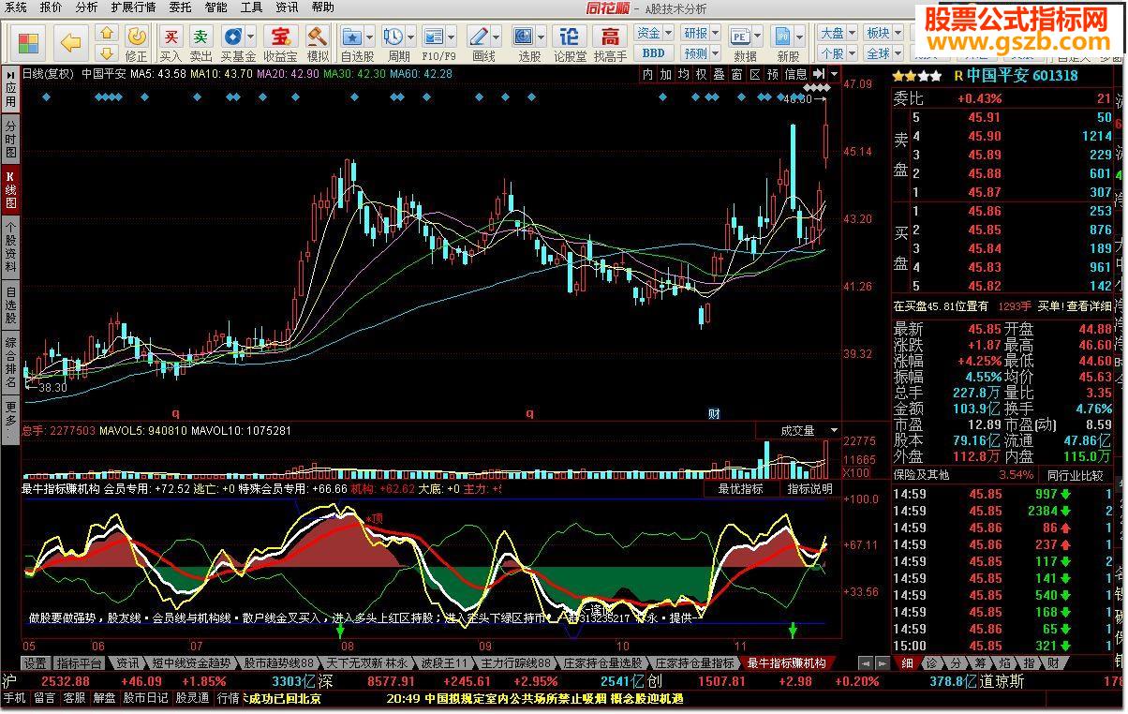This screenshot has height=714, width=1128.
Task: Open 综合排名 in left sidebar
Action: tap(10, 362)
